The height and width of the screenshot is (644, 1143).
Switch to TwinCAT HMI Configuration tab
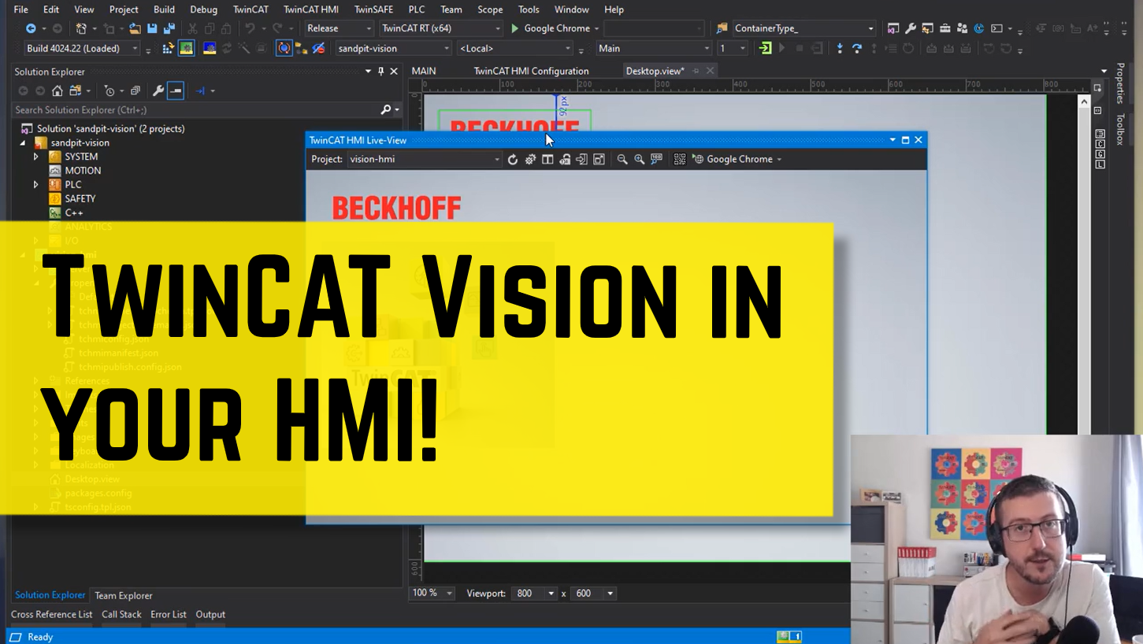pos(531,71)
